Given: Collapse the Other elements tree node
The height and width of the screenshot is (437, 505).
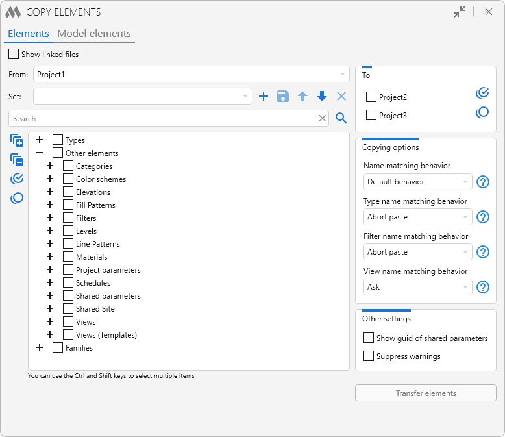Looking at the screenshot, I should (40, 153).
